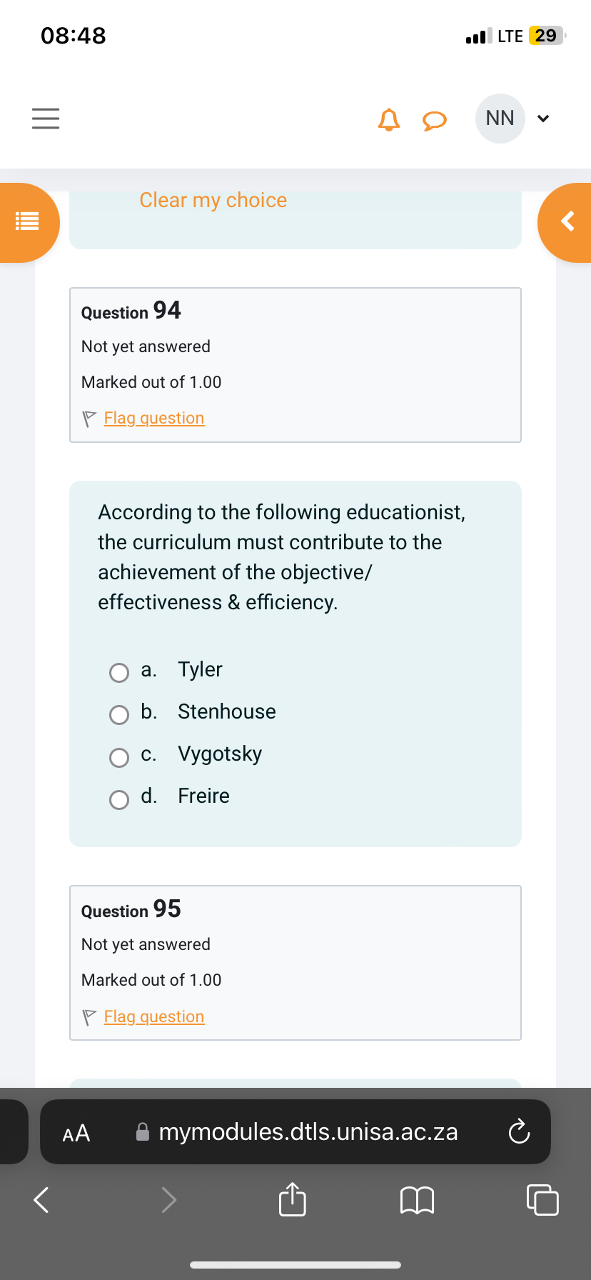This screenshot has height=1280, width=591.
Task: Select answer a. Tyler
Action: pyautogui.click(x=119, y=672)
